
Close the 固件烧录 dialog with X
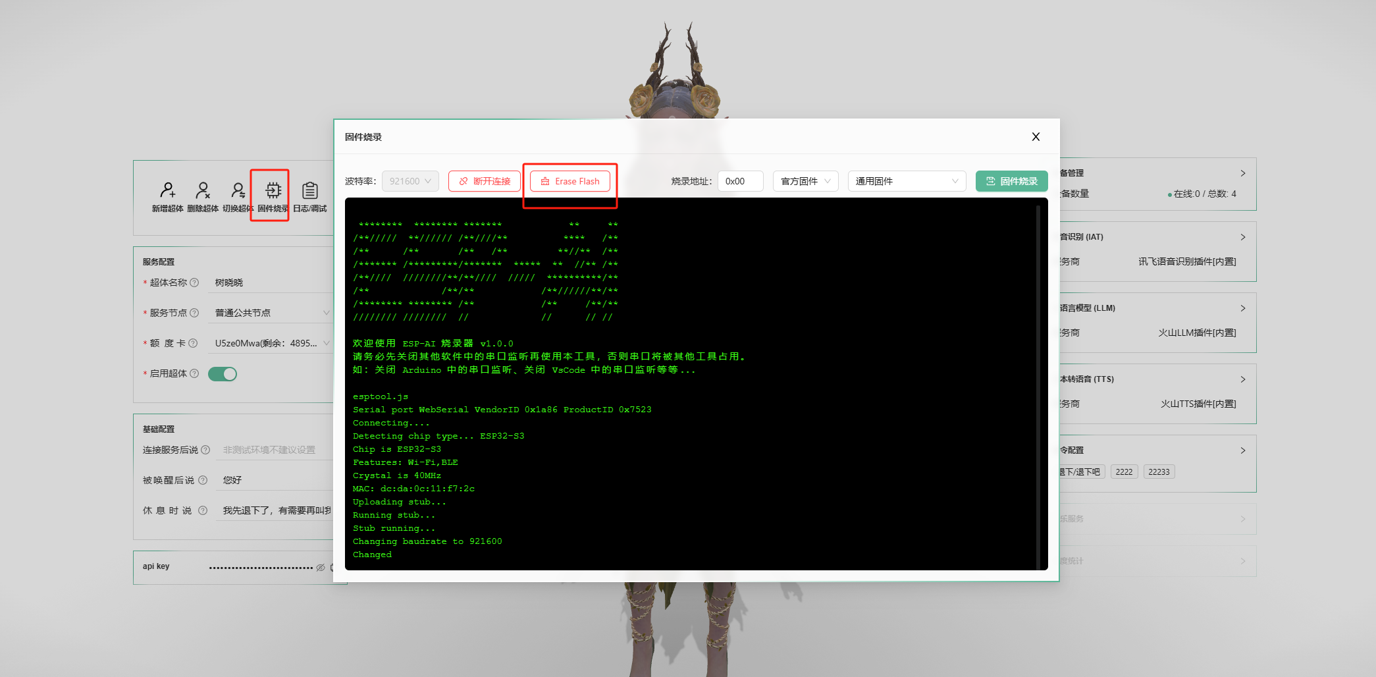[x=1036, y=136]
